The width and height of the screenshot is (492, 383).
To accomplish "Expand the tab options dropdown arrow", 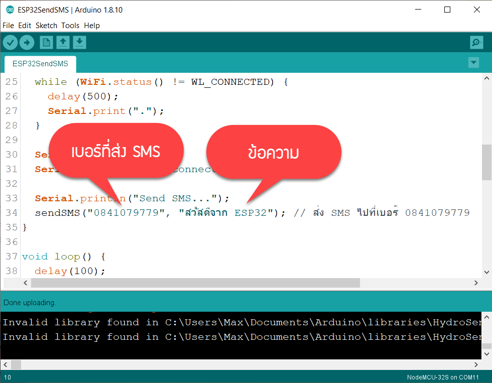I will click(473, 62).
